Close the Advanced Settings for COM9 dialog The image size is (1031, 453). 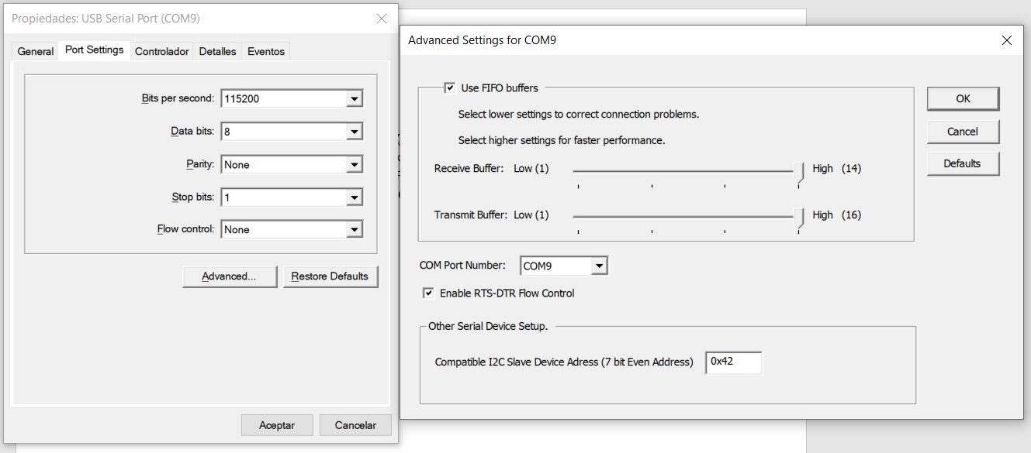(1007, 40)
